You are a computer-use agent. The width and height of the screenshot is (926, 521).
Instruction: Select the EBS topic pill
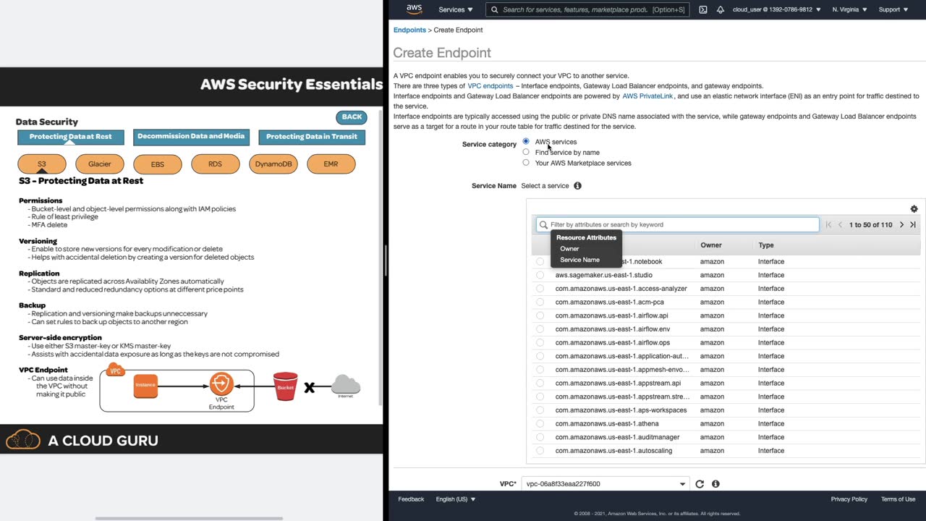pos(158,164)
